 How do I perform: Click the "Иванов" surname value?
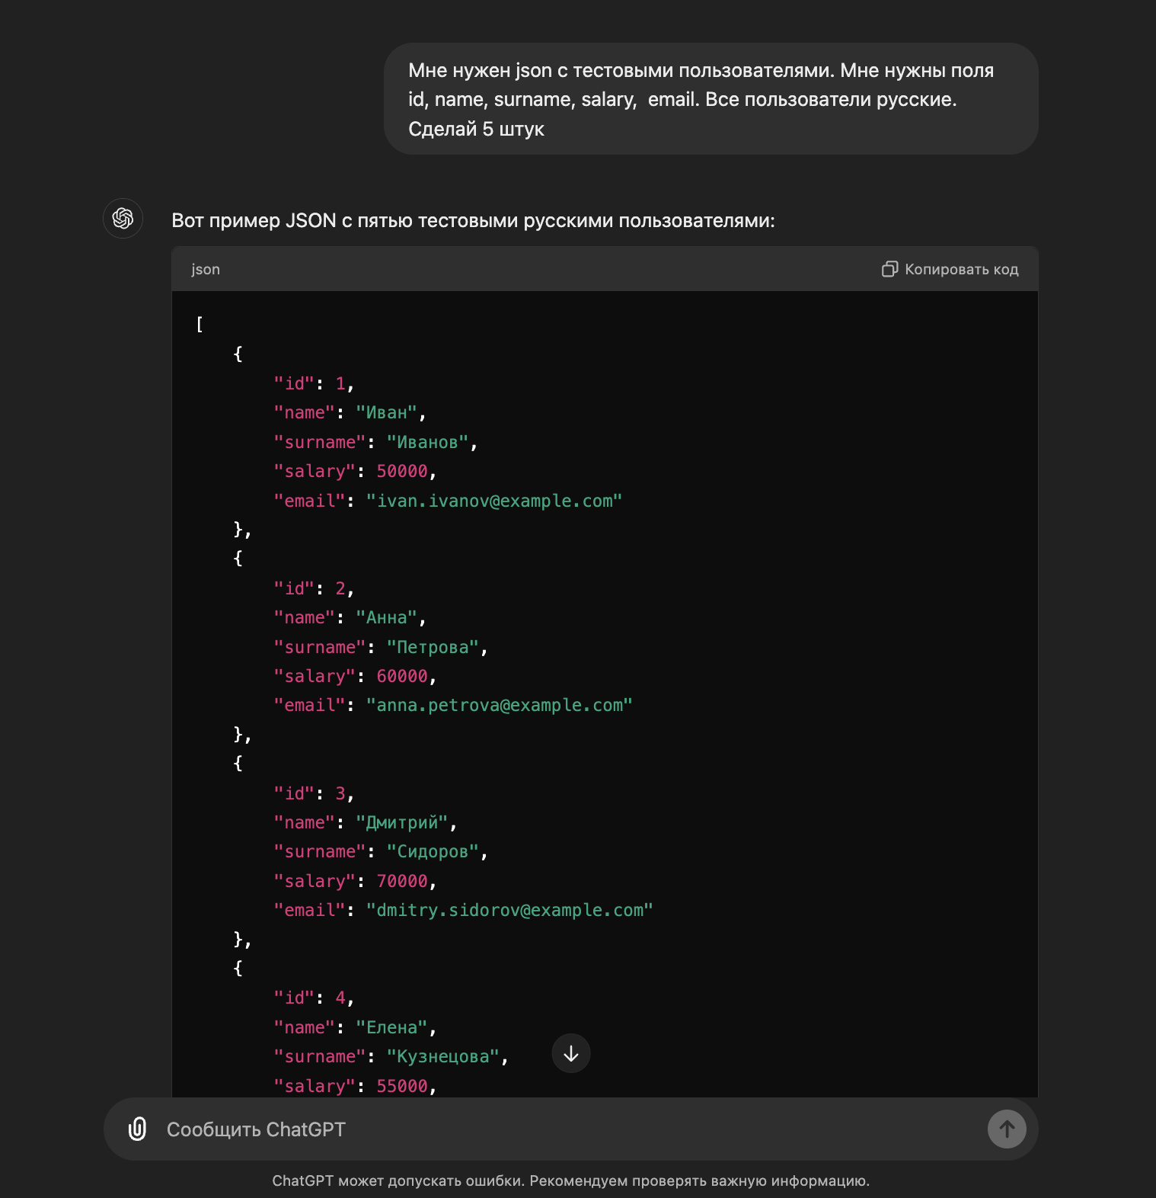tap(427, 442)
